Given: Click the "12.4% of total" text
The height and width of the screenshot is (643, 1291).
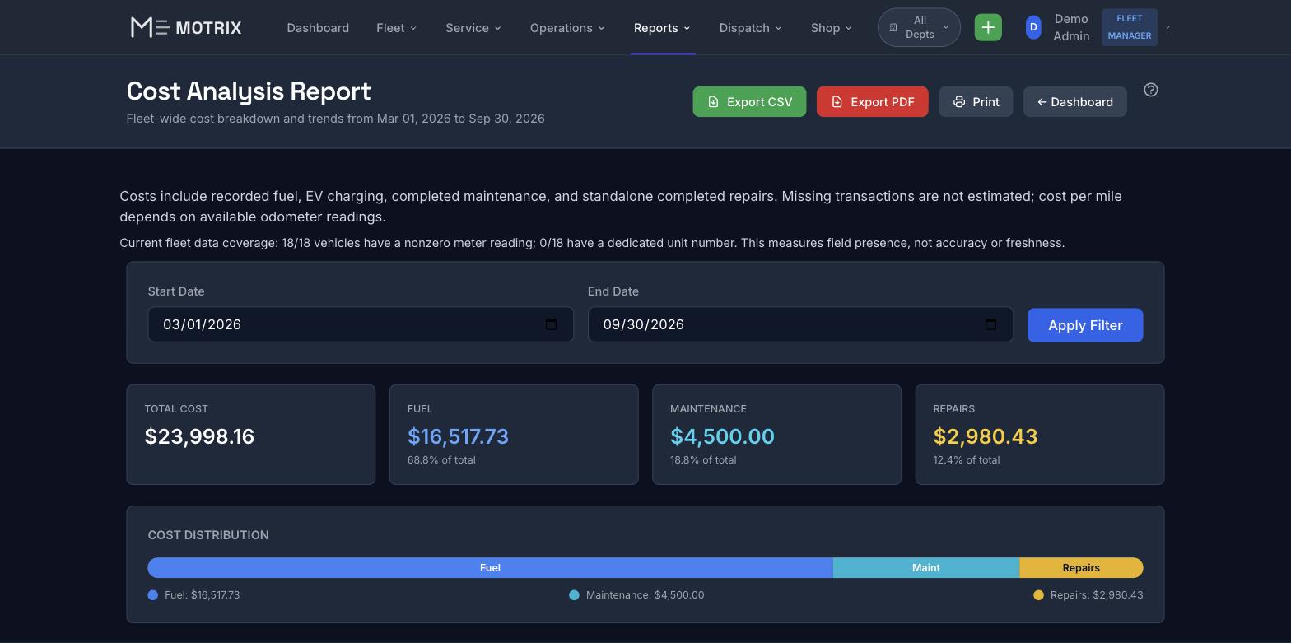Looking at the screenshot, I should [x=967, y=460].
